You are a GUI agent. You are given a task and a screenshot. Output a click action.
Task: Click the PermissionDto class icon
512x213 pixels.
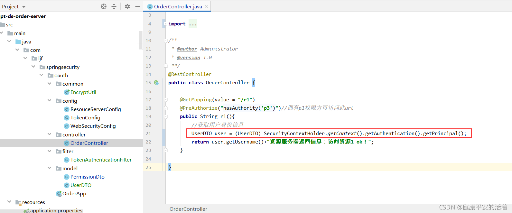pyautogui.click(x=67, y=177)
